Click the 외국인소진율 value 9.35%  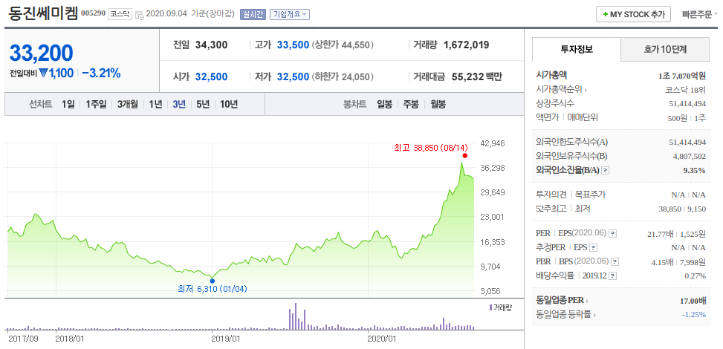click(695, 171)
